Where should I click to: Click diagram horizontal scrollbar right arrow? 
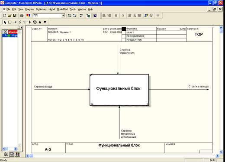point(217,156)
